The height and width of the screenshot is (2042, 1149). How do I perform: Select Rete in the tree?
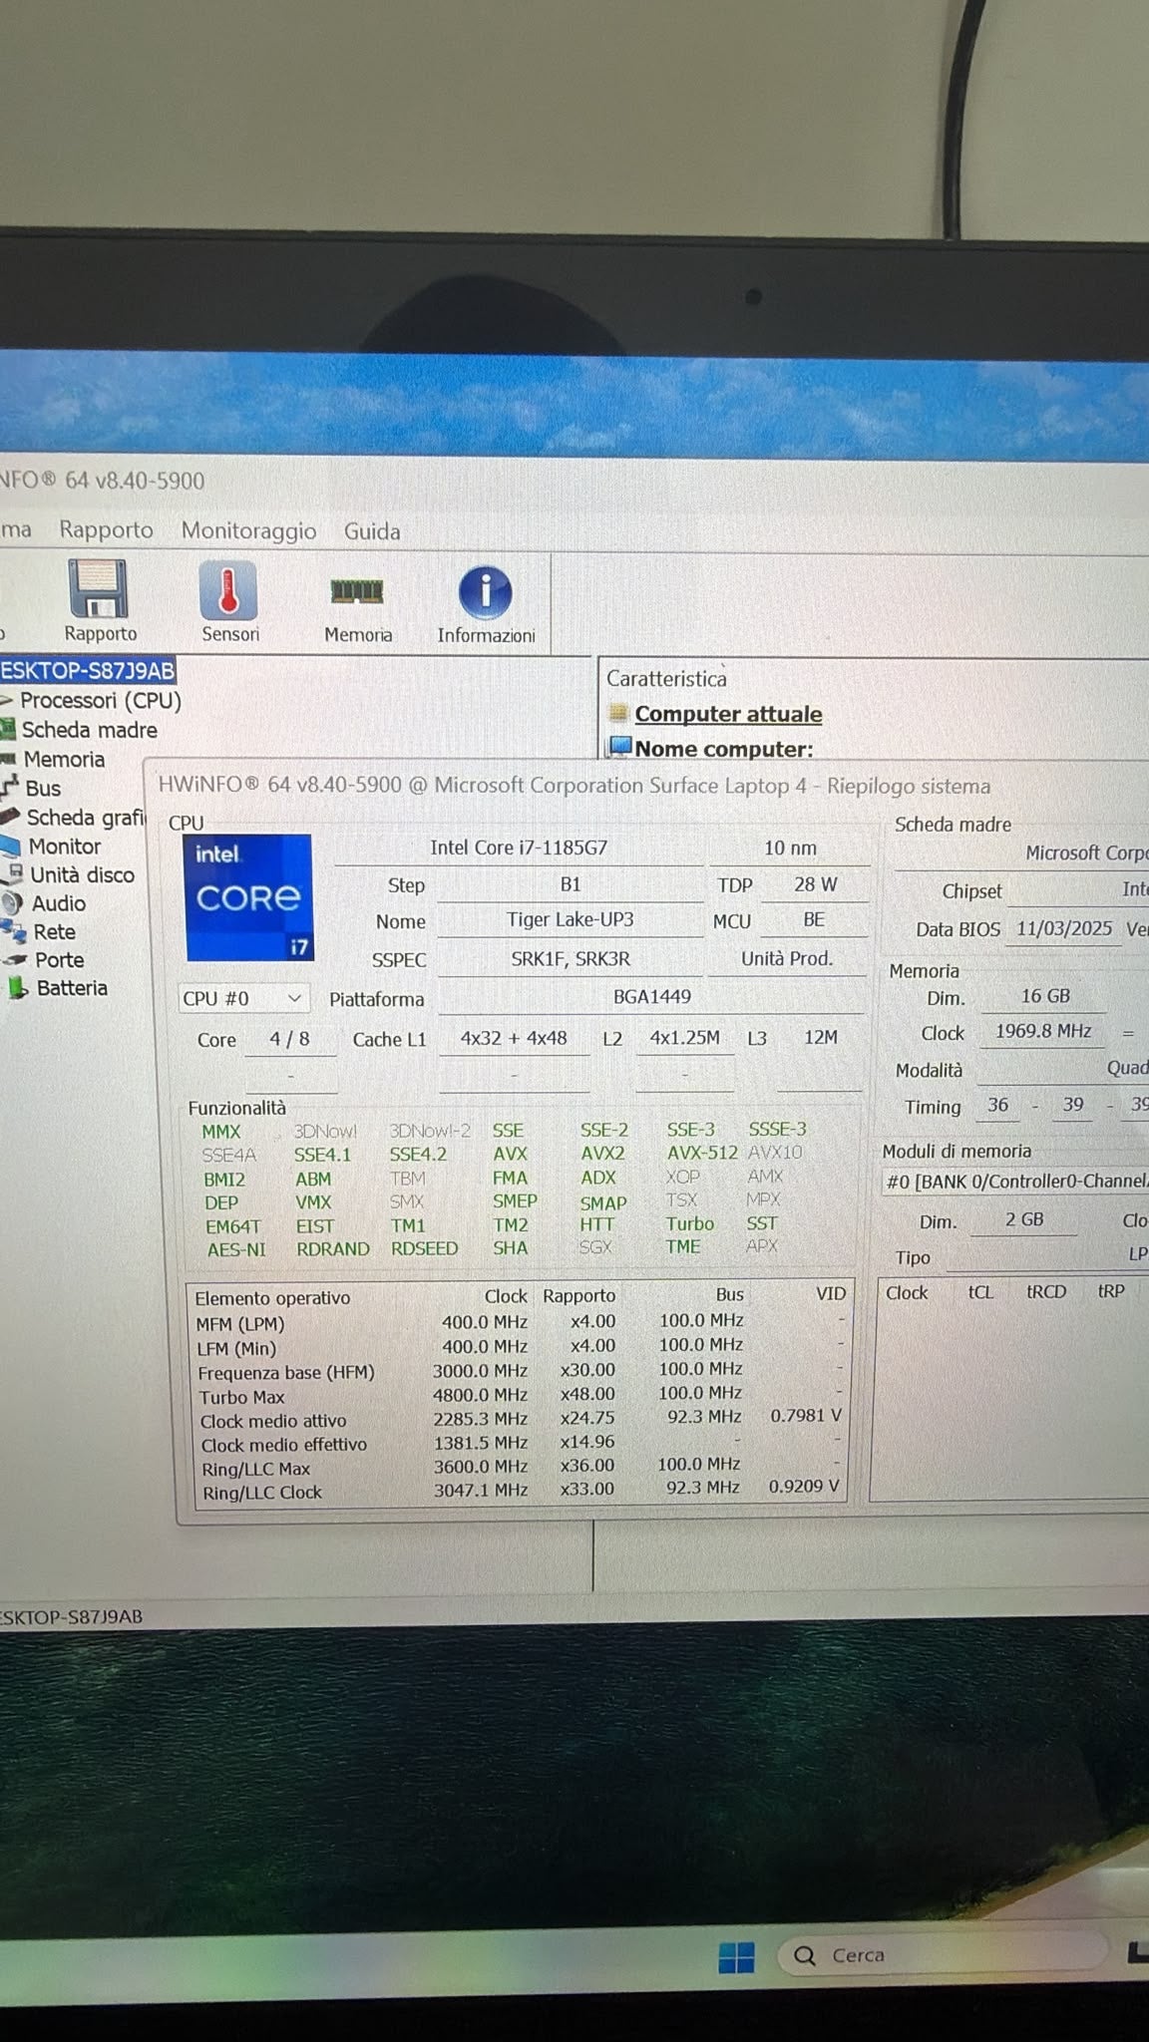[54, 931]
